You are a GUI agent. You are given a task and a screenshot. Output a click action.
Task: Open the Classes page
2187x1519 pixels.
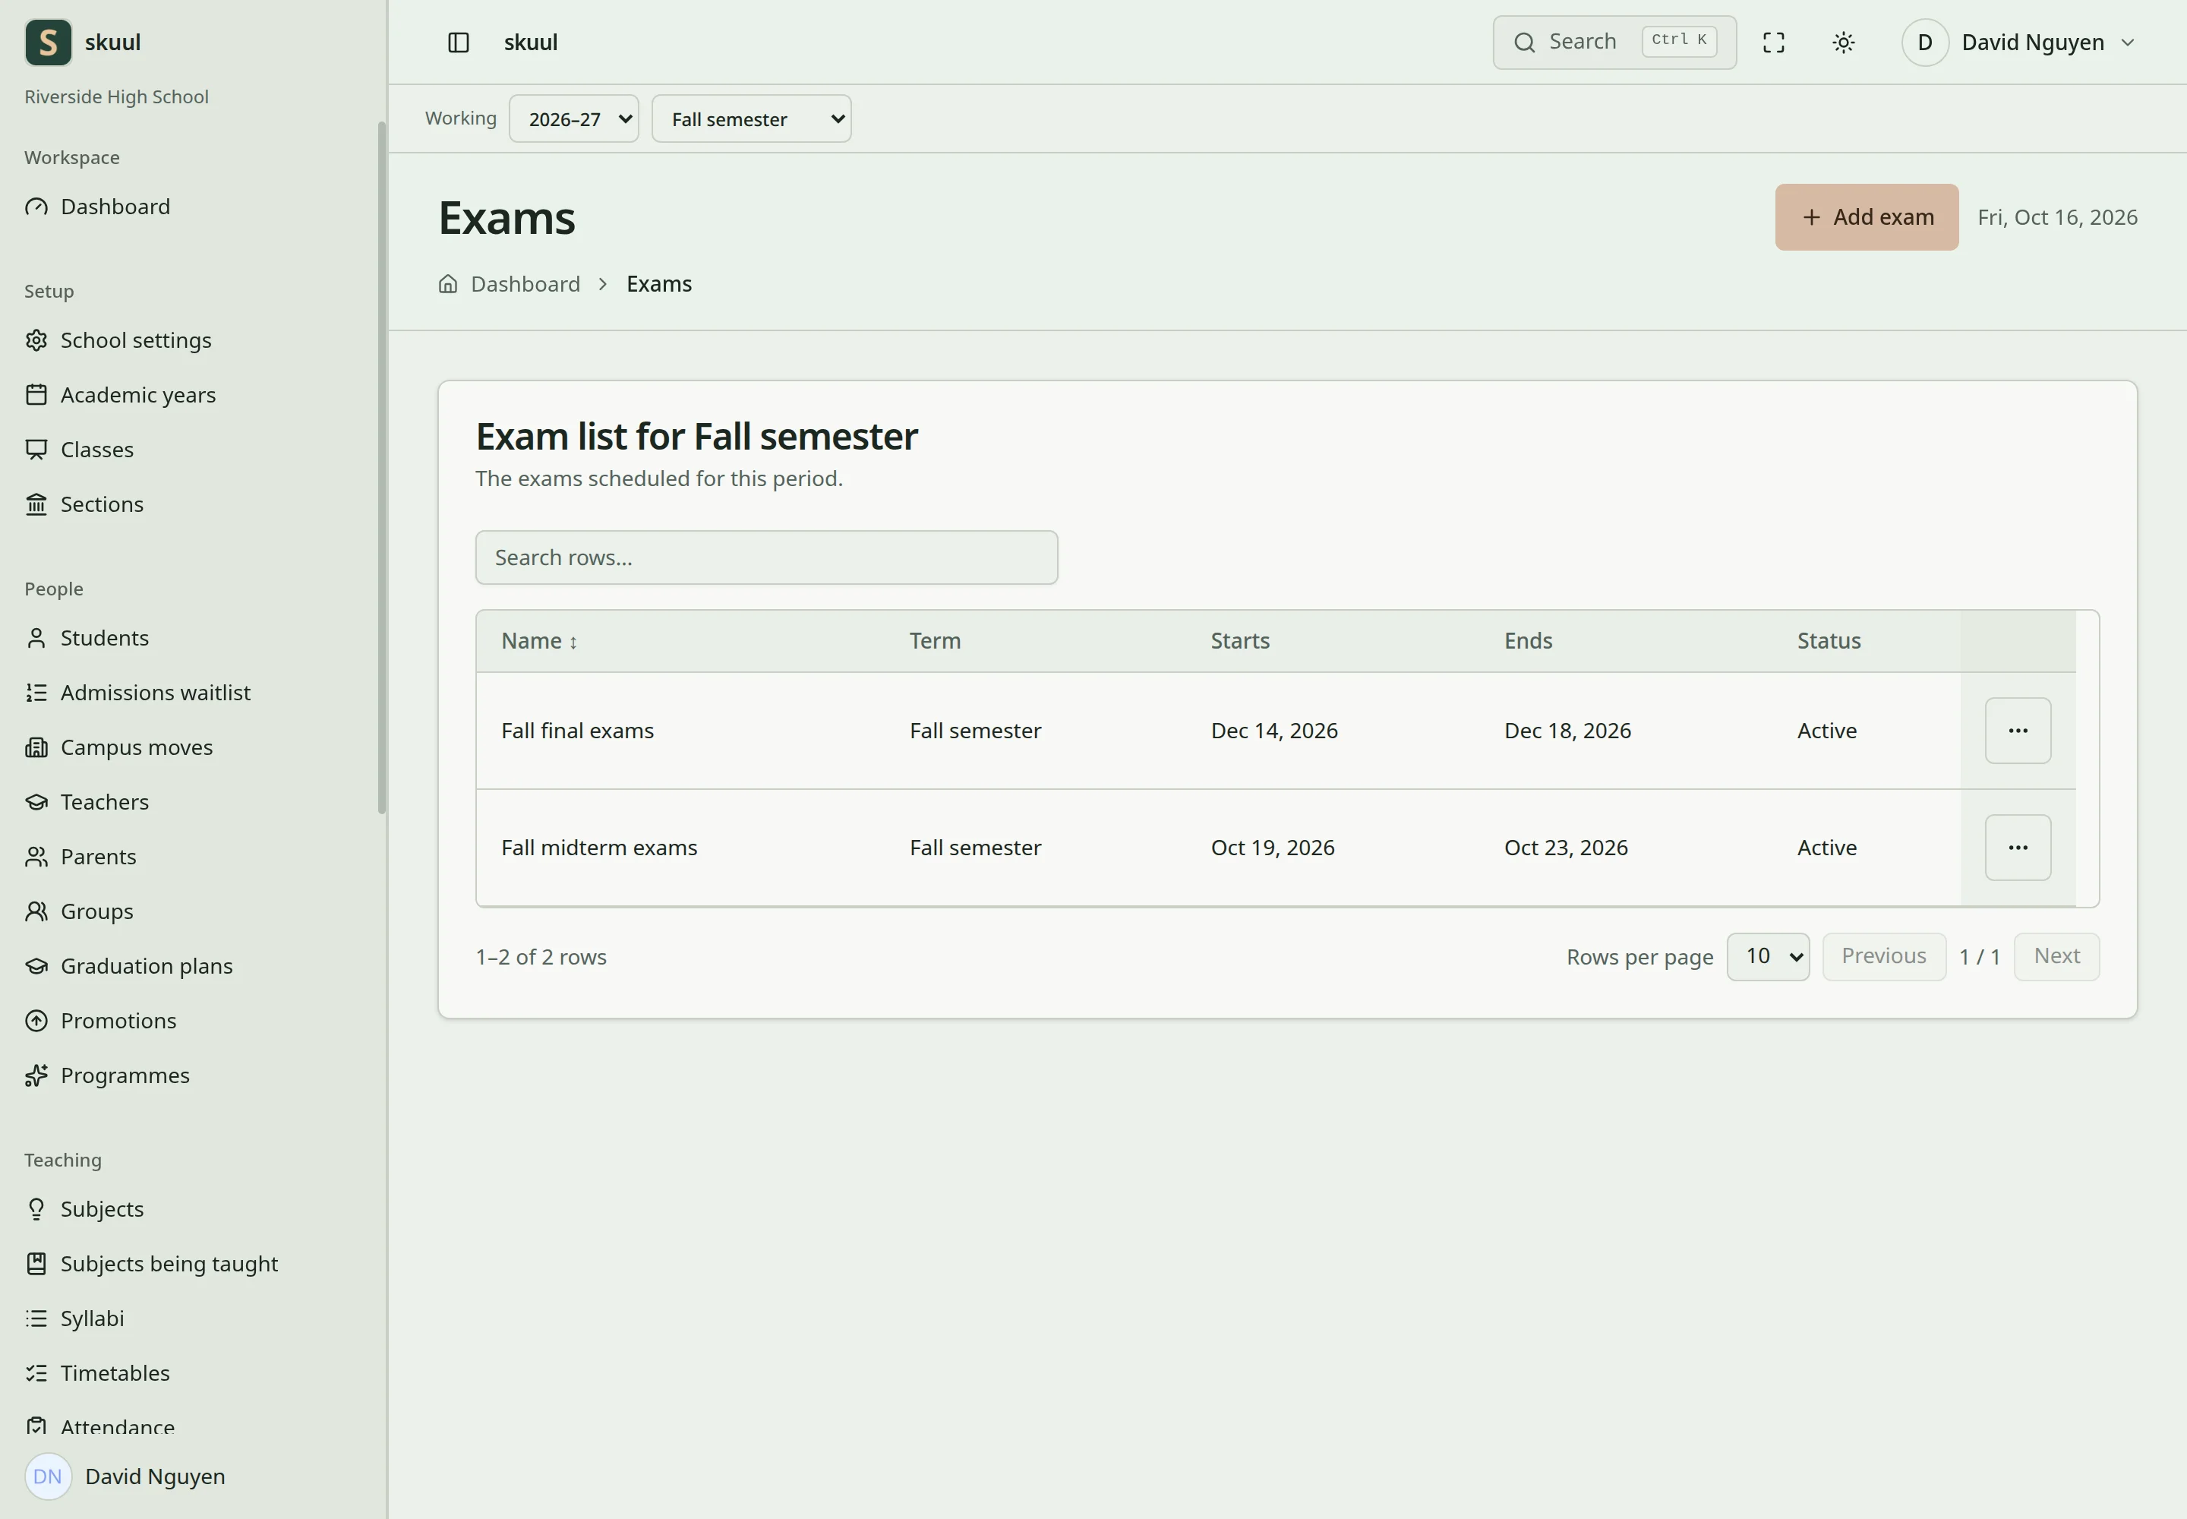(79, 449)
